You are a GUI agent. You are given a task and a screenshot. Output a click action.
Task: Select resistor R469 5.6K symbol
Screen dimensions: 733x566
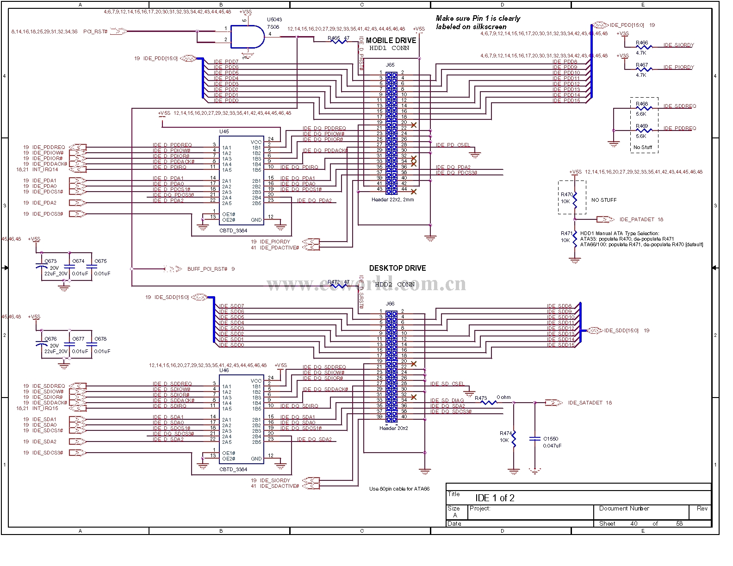click(644, 131)
